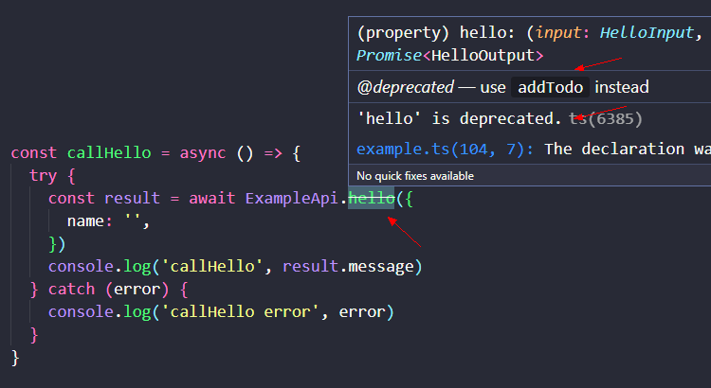Click the @deprecated tag in hover
The width and height of the screenshot is (711, 388).
coord(405,87)
